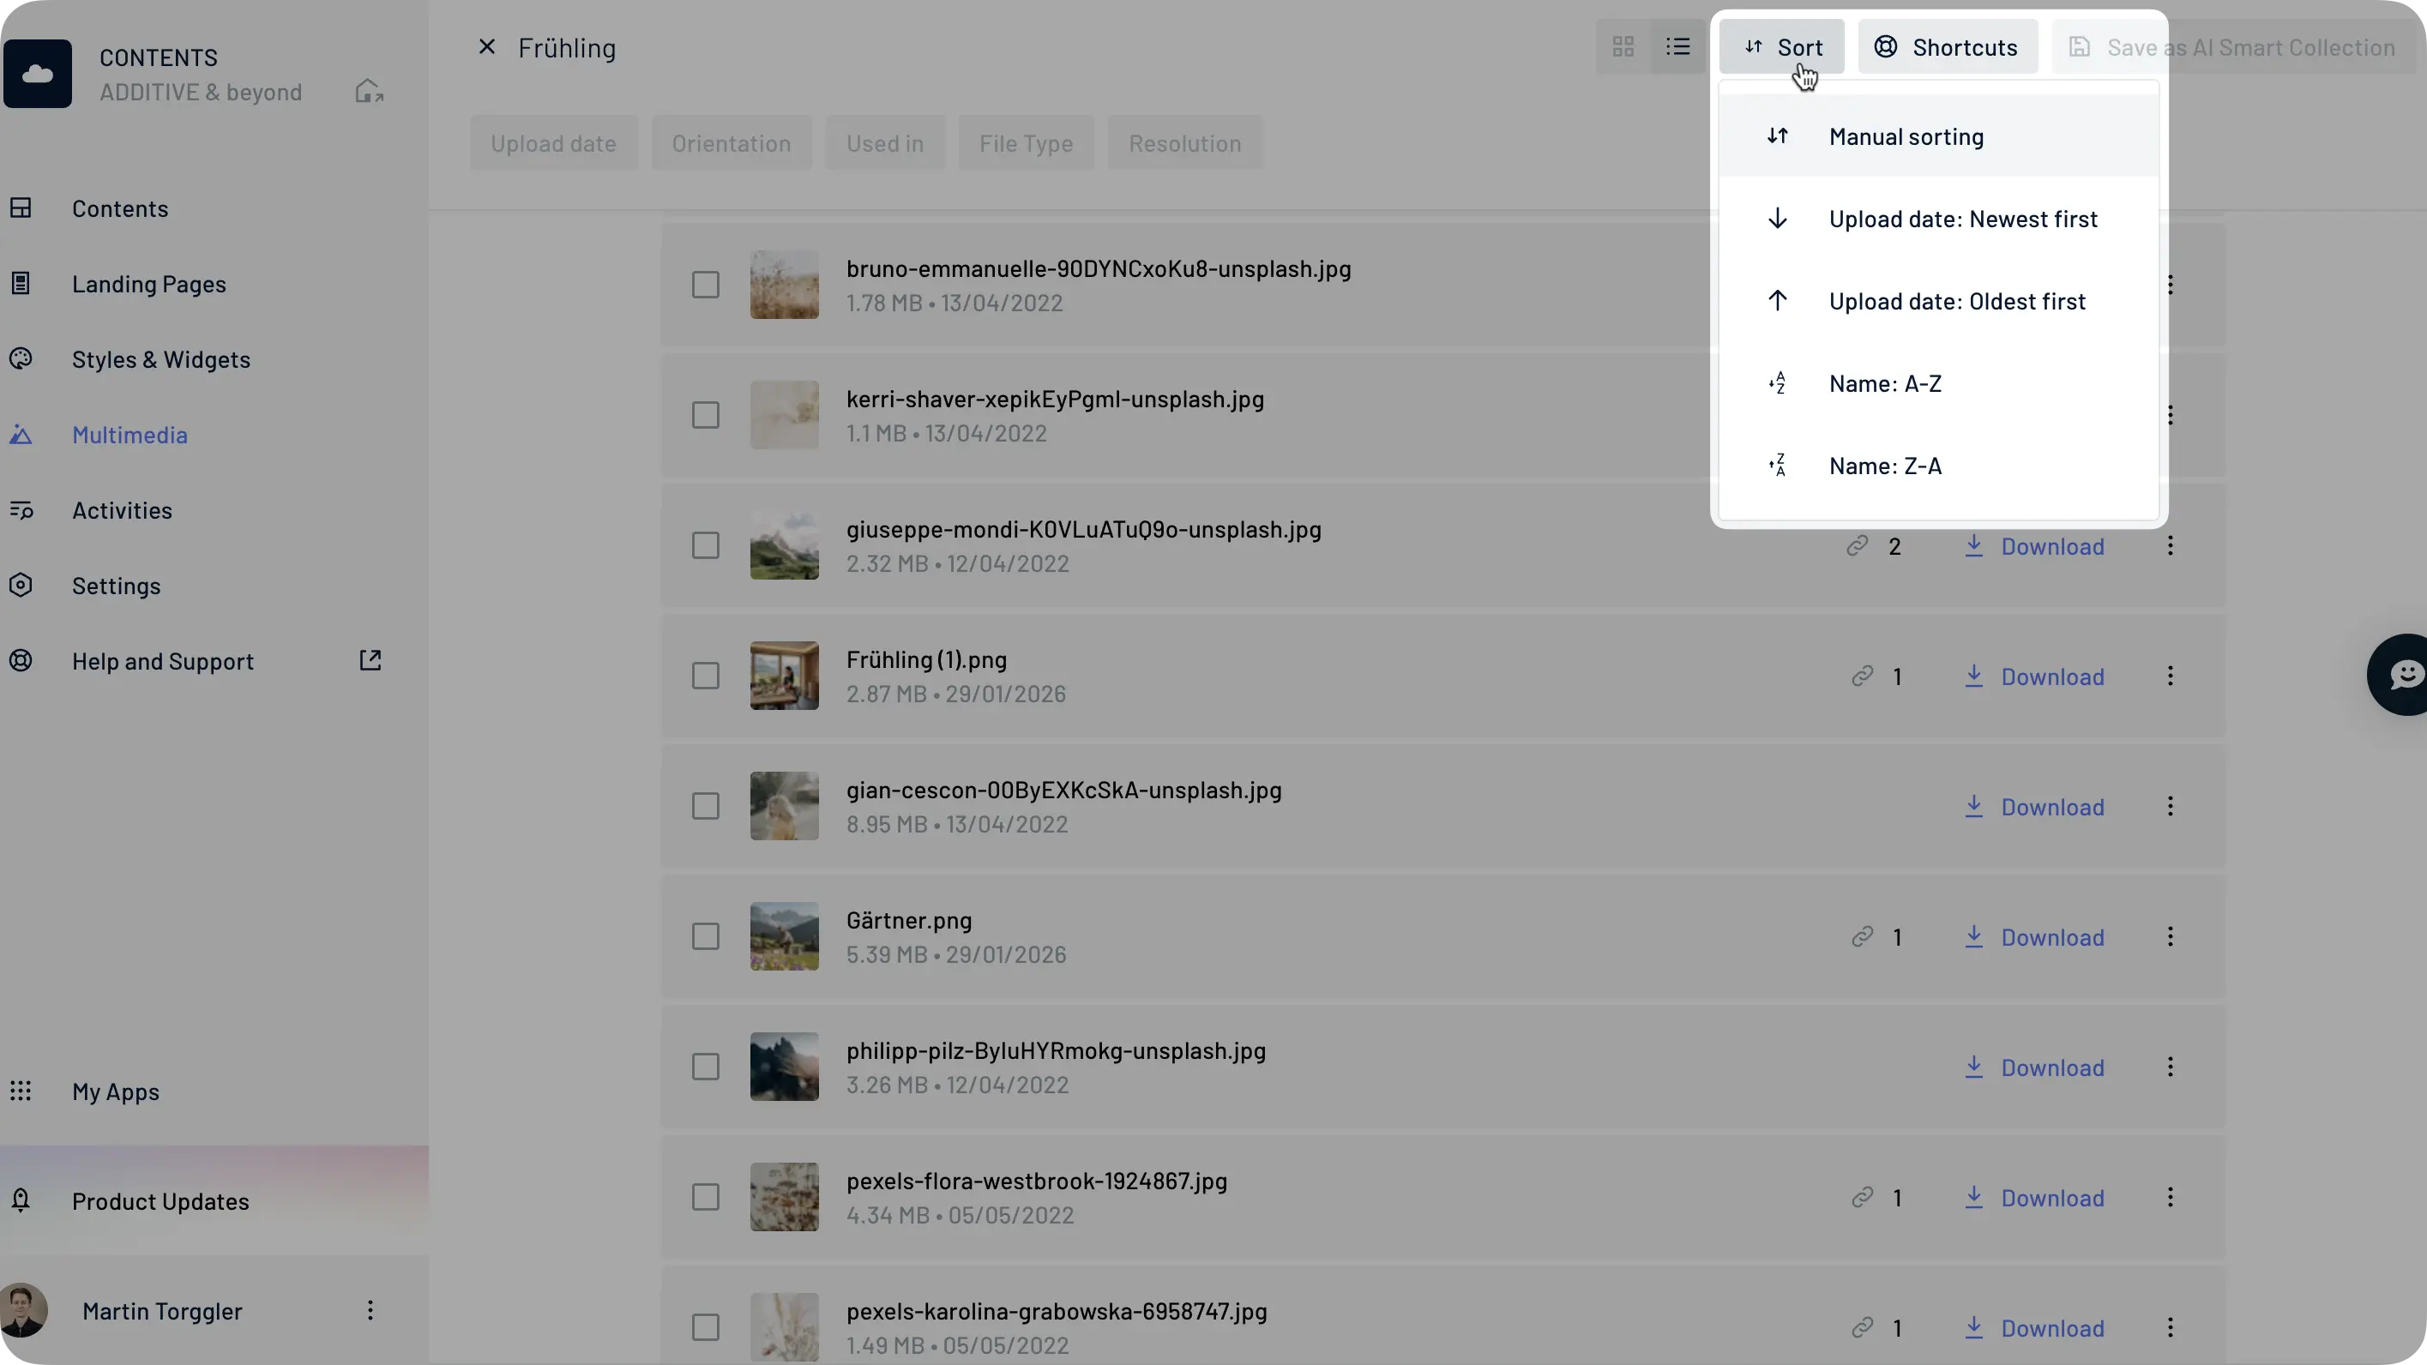Choose Manual sorting in sort menu

tap(1938, 136)
